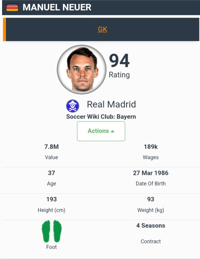Expand the Actions dropdown button
Viewport: 200px width, 259px height.
point(101,131)
